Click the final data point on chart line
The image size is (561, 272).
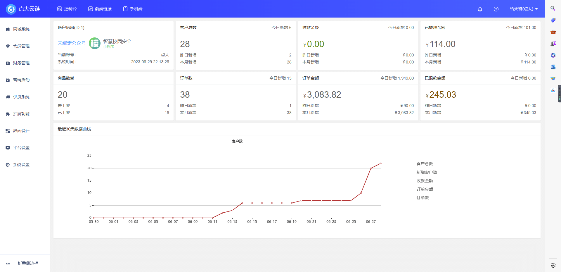pyautogui.click(x=381, y=163)
